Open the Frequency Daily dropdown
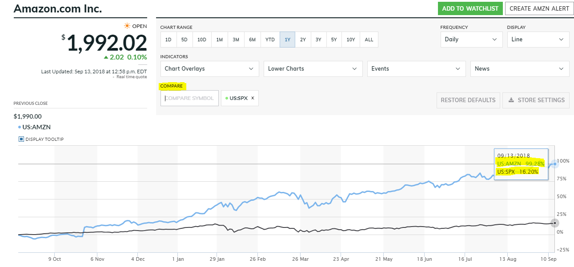Viewport: 574px width, 267px height. pos(471,40)
